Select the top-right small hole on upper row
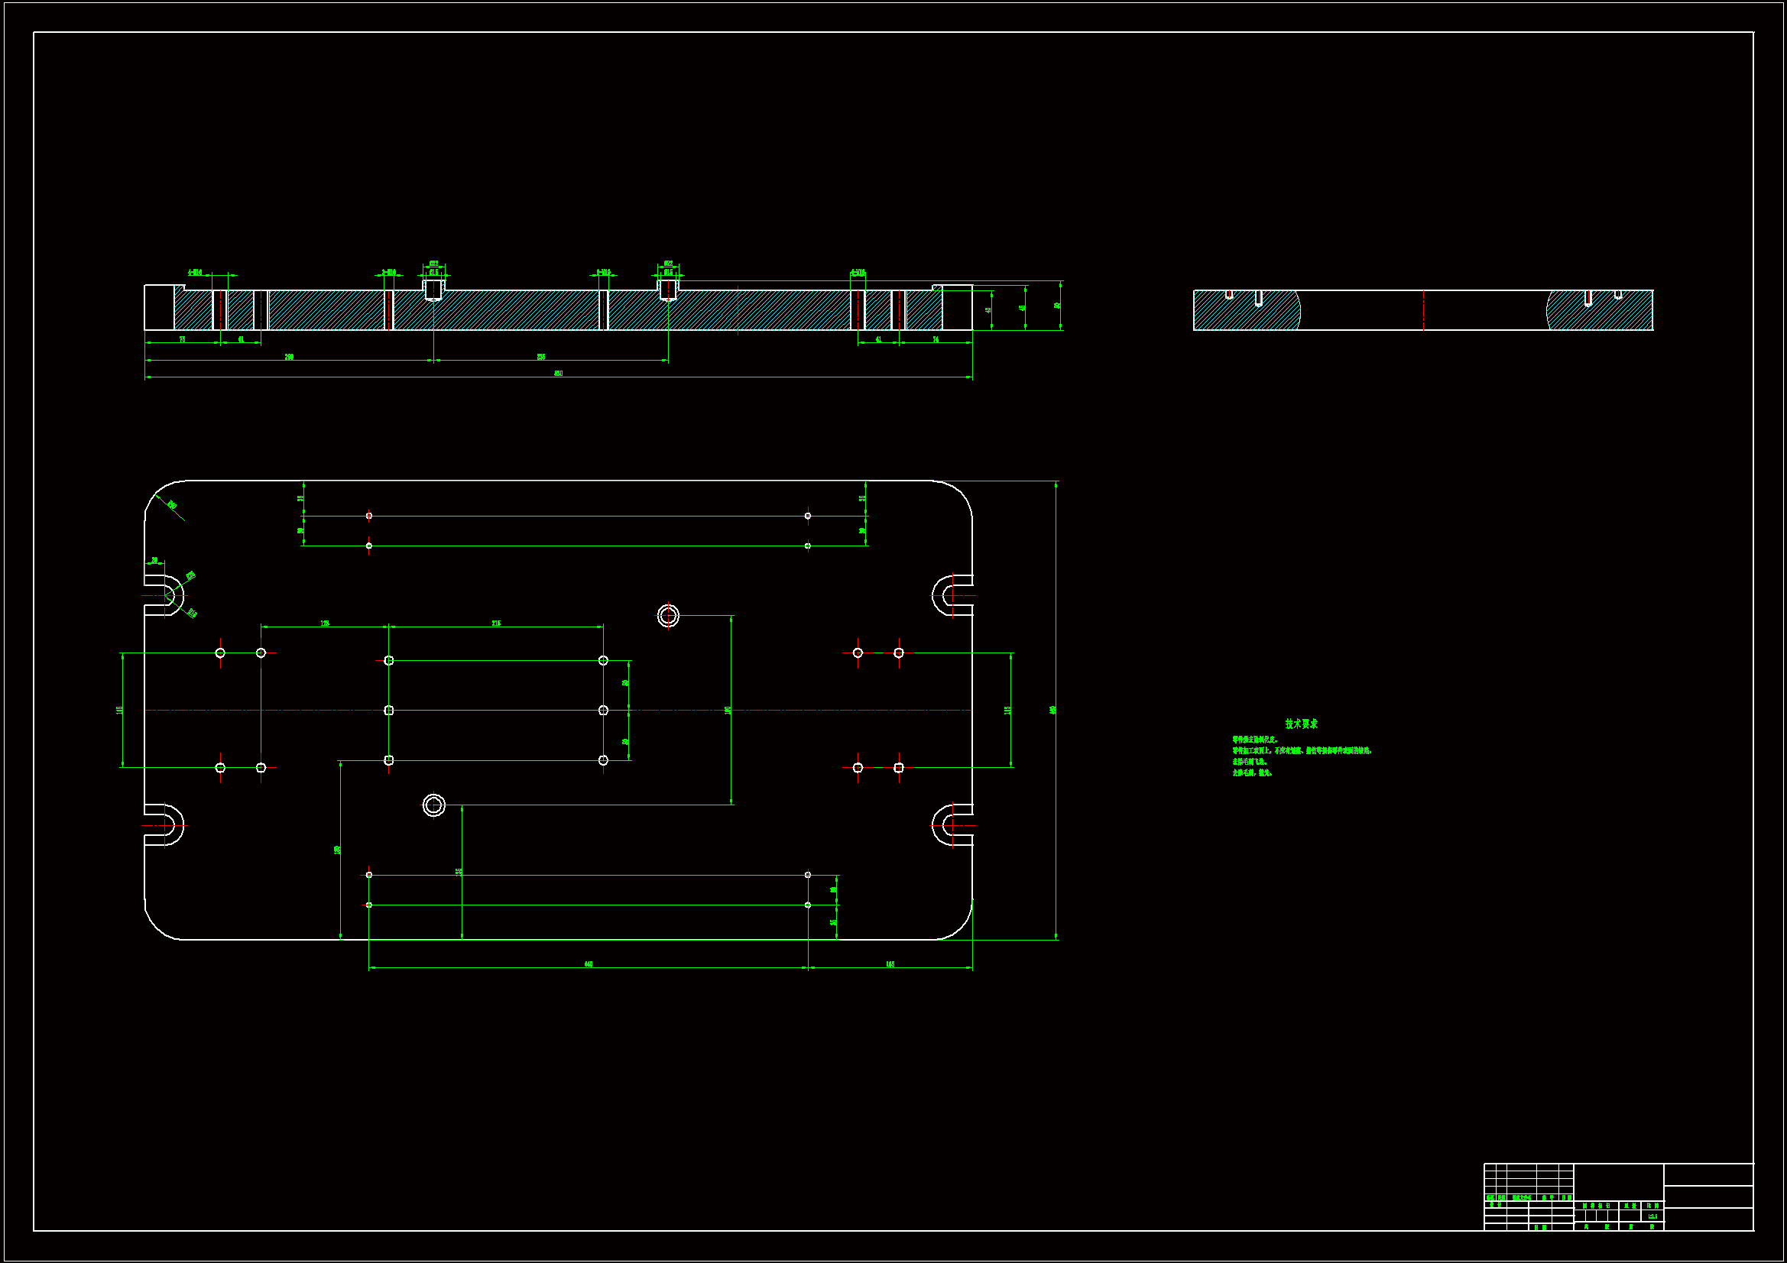The height and width of the screenshot is (1263, 1787). 807,516
